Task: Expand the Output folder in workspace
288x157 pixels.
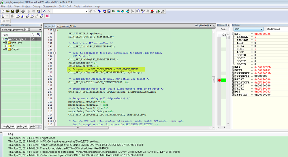Action: pos(6,49)
